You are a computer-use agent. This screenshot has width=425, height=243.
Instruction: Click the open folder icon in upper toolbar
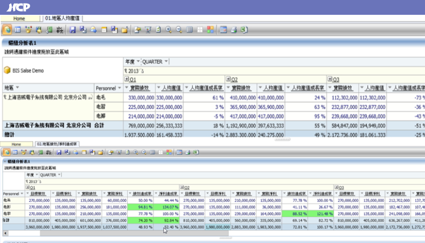tap(125, 30)
